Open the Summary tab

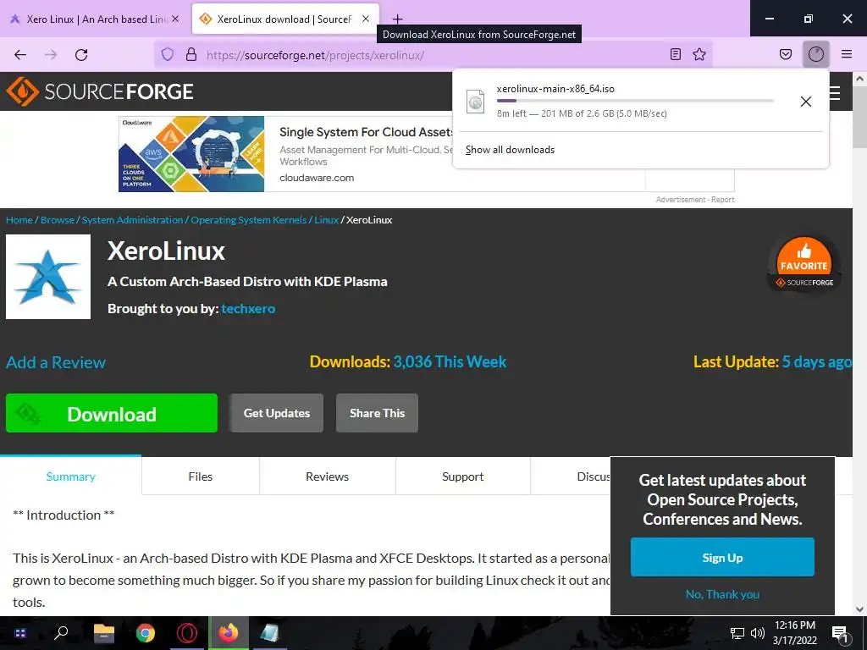click(x=71, y=476)
